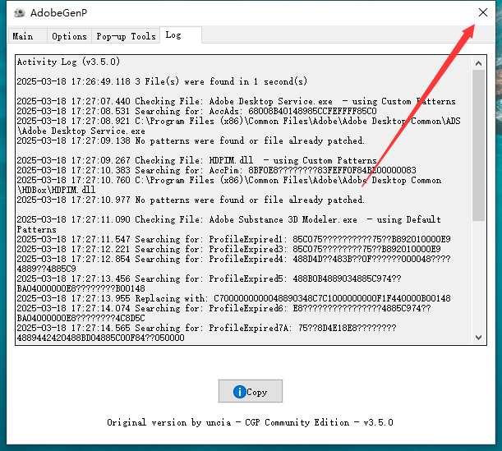
Task: Click the log scrollbar up arrow
Action: pos(479,63)
